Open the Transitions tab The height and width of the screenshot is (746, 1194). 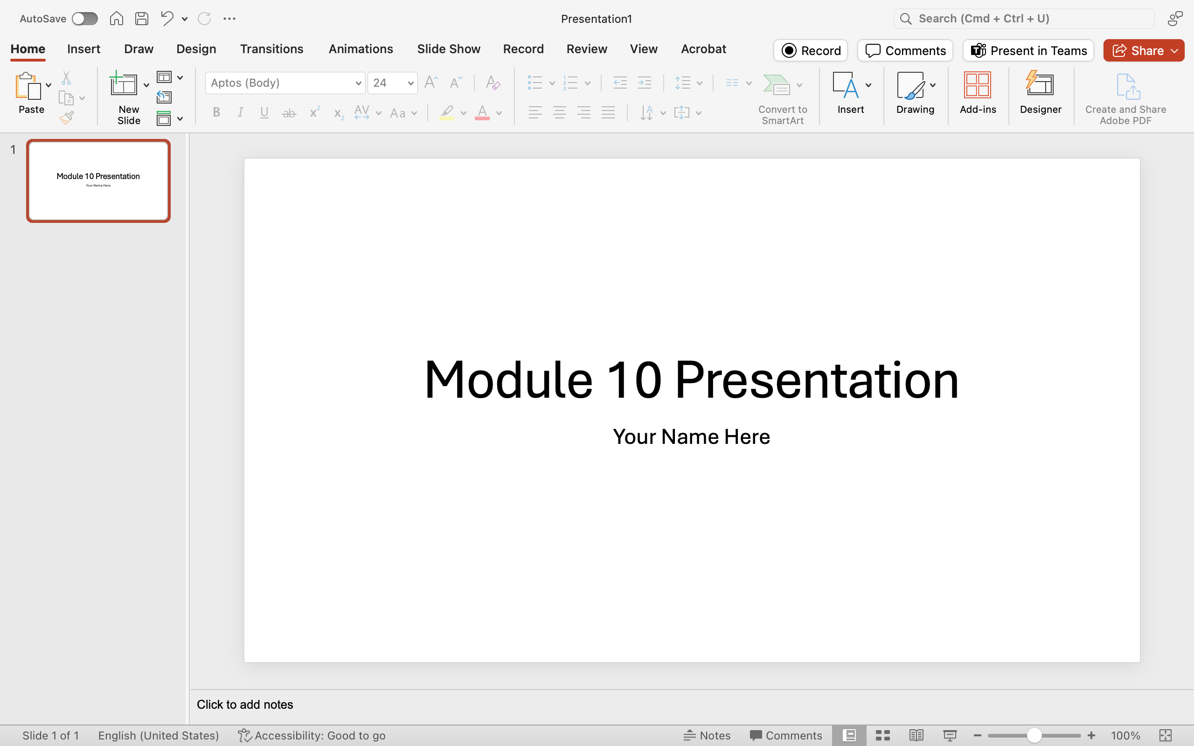click(271, 49)
